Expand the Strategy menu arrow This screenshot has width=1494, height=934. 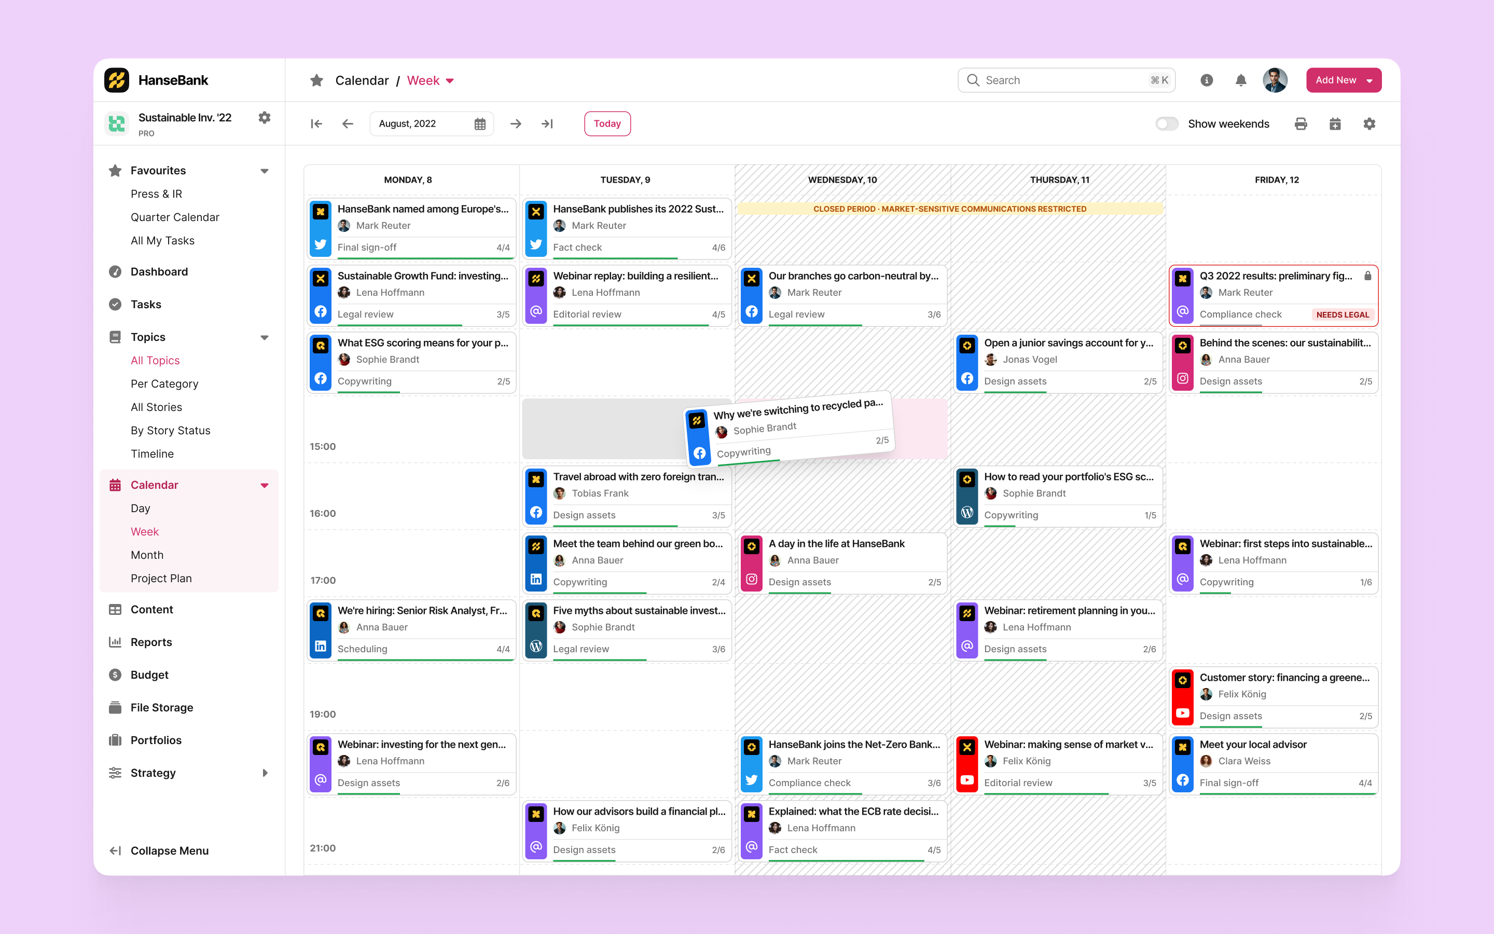[266, 773]
